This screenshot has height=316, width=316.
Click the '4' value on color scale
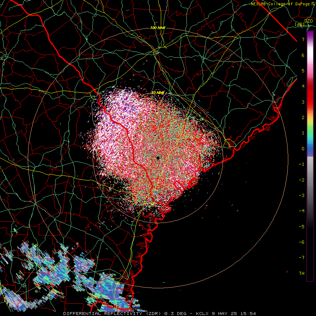[x=303, y=86]
